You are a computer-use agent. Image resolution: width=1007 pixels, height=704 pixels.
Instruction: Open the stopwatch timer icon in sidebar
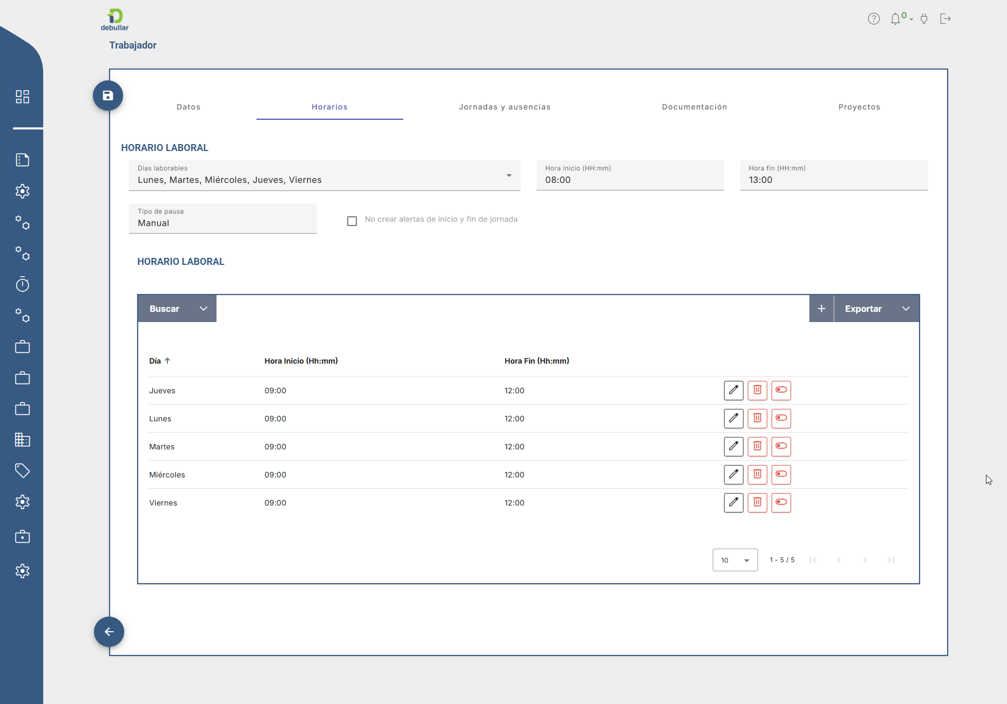[x=22, y=284]
